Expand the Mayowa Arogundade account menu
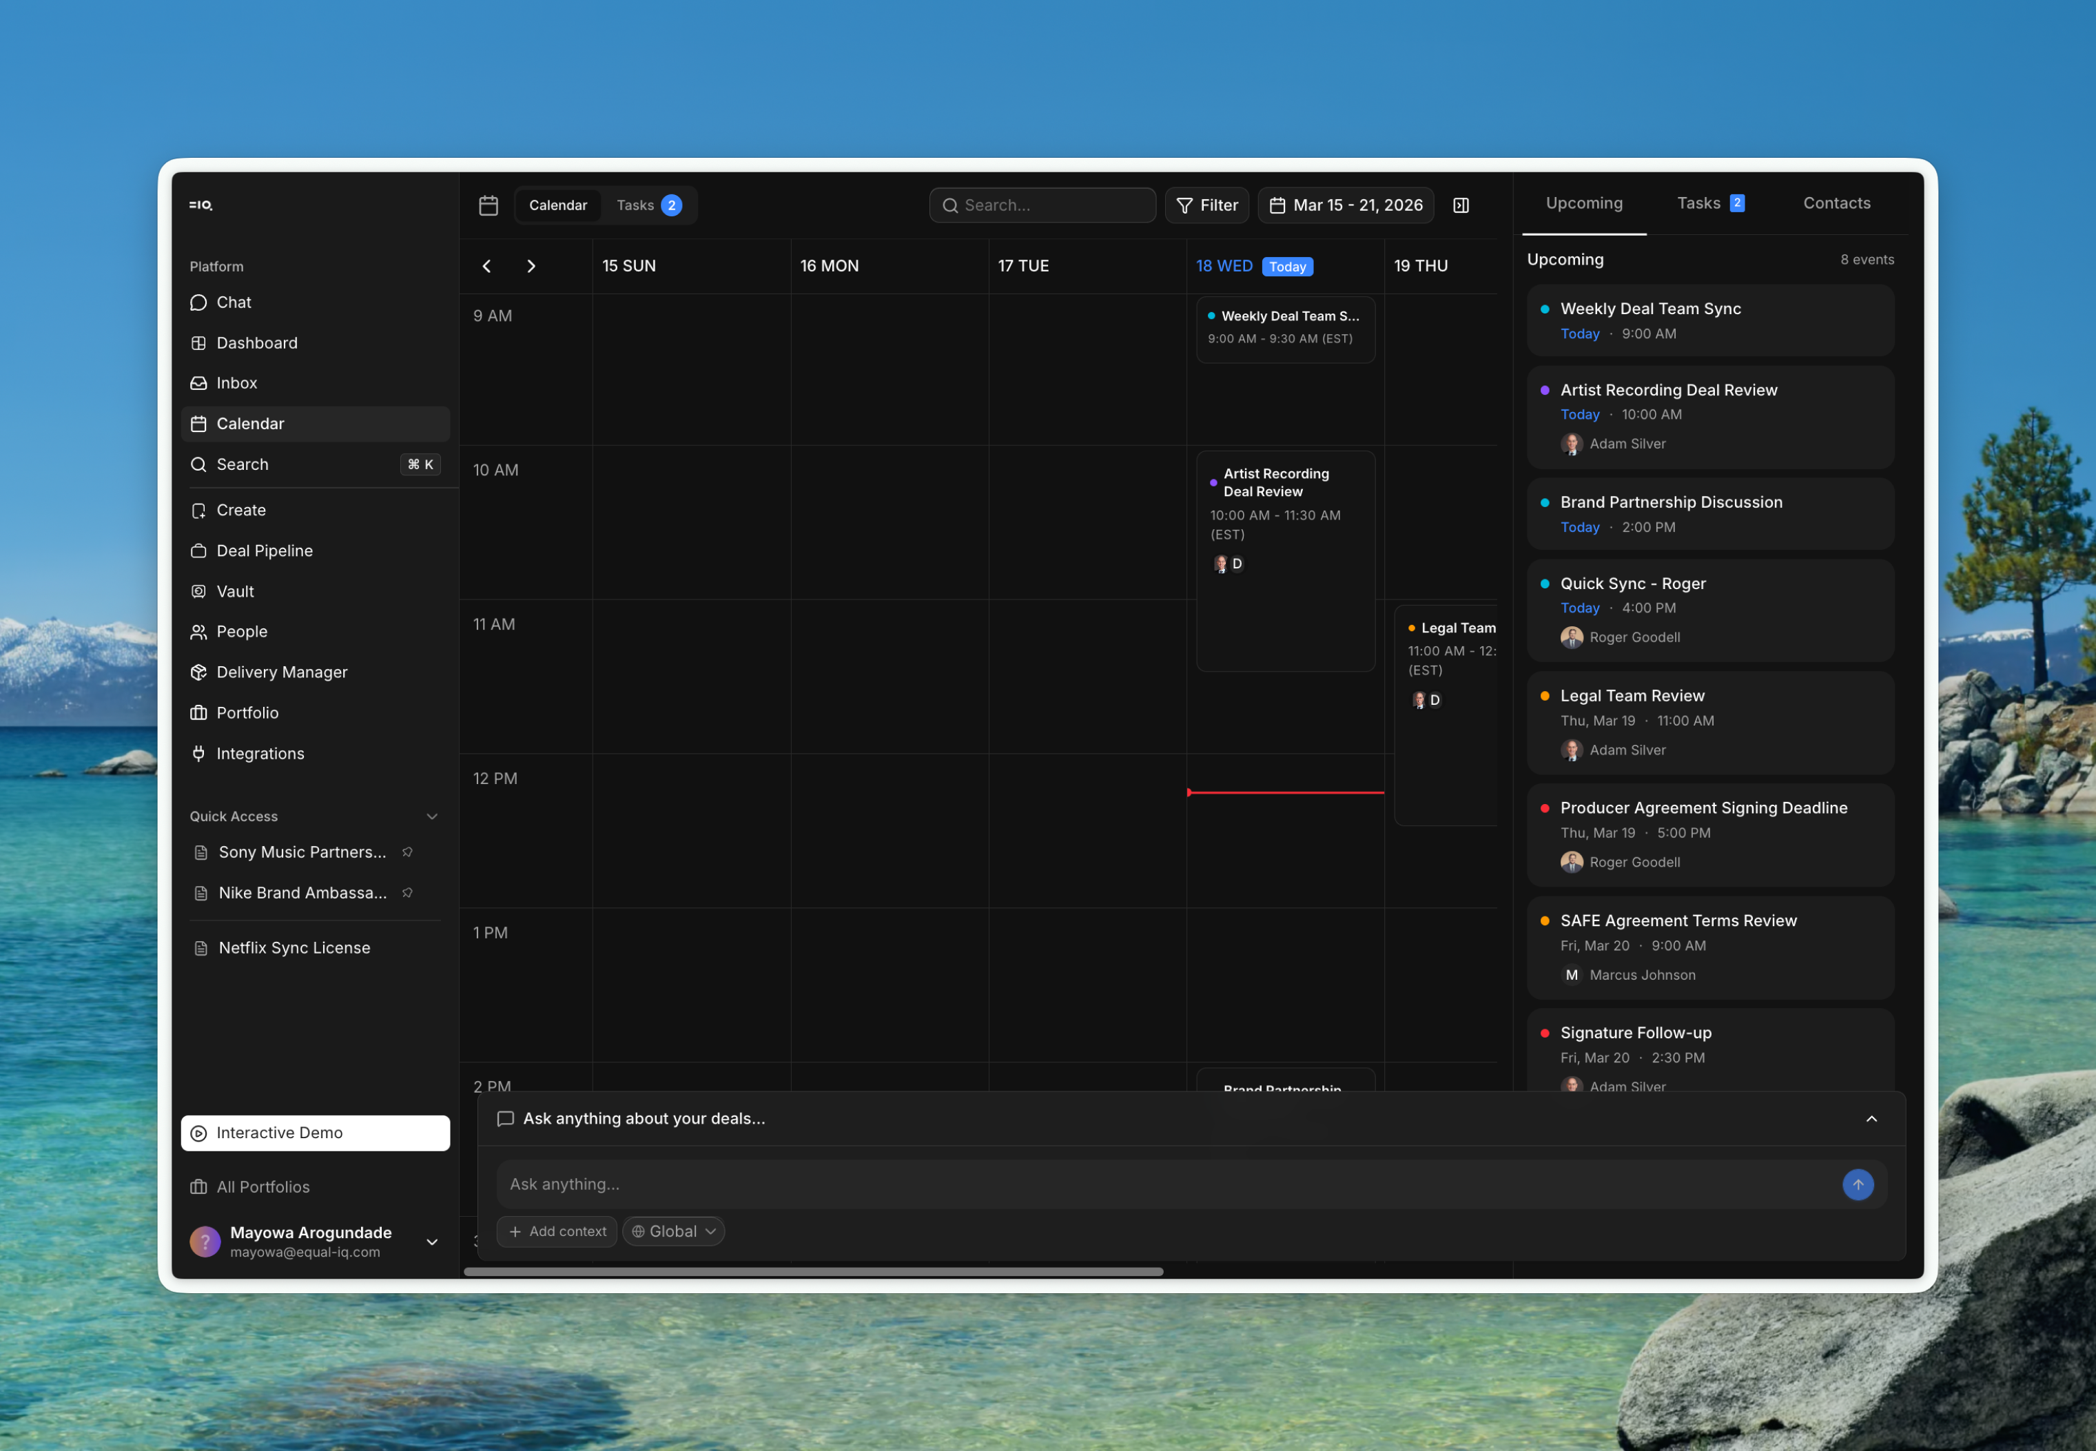The width and height of the screenshot is (2096, 1451). click(433, 1242)
